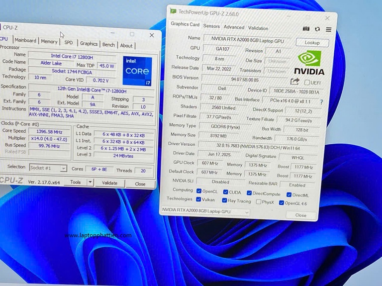Click the GPU-Z screenshot camera icon
This screenshot has width=382, height=286.
(306, 29)
